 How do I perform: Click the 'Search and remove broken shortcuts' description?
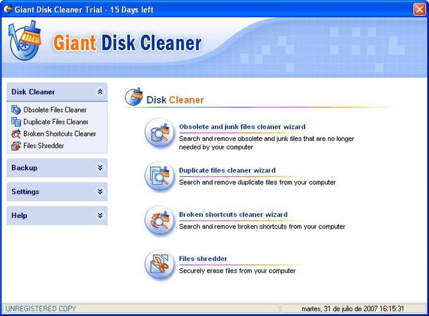pyautogui.click(x=262, y=227)
